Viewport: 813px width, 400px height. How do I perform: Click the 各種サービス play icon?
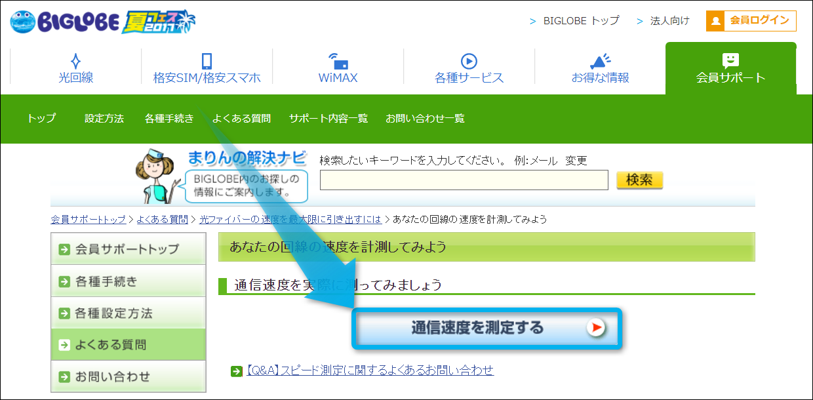469,61
